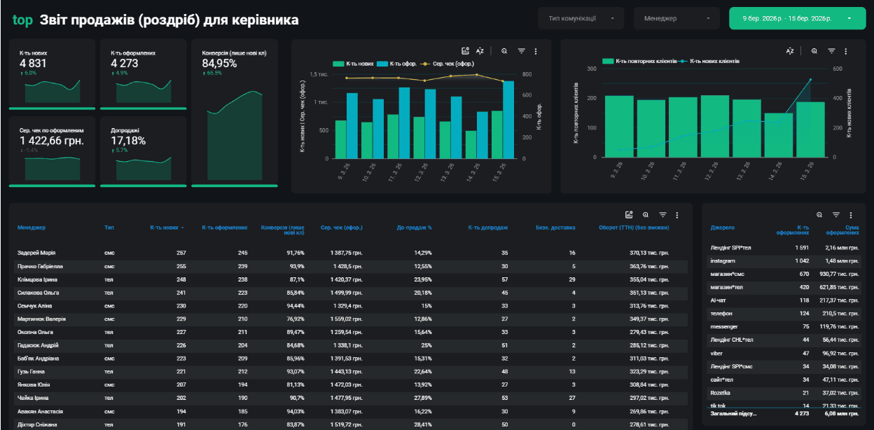Open the three-dot menu on the clients chart
Viewport: 874px width, 430px height.
click(845, 51)
